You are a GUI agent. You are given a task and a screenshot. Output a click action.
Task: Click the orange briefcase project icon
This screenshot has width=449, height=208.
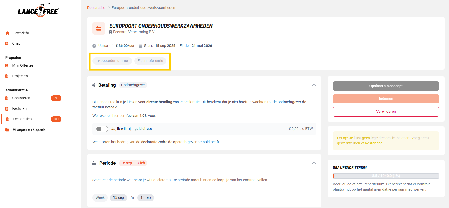[99, 28]
